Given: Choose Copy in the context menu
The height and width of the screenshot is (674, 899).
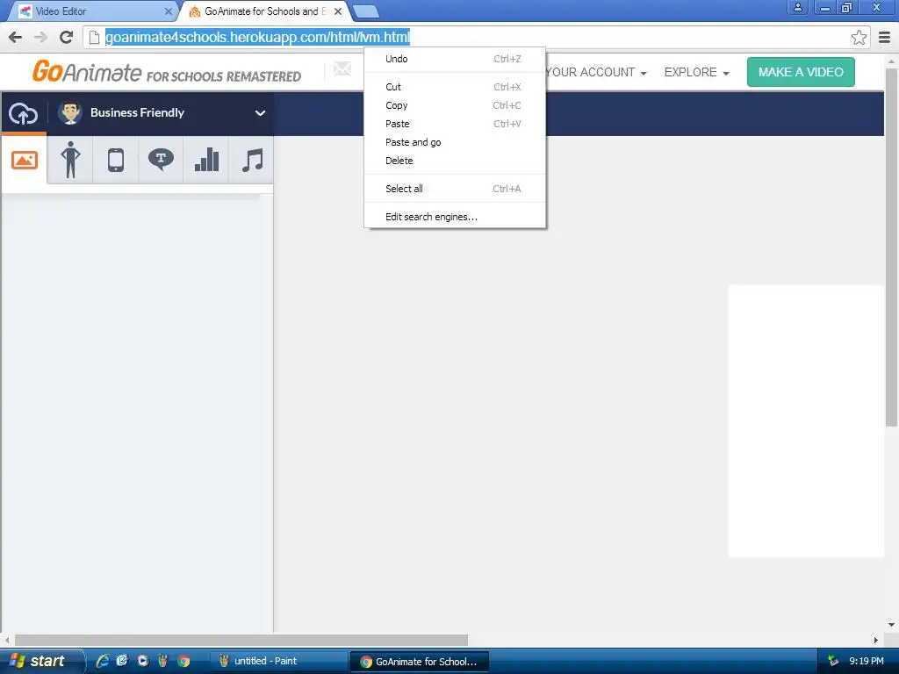Looking at the screenshot, I should (455, 105).
